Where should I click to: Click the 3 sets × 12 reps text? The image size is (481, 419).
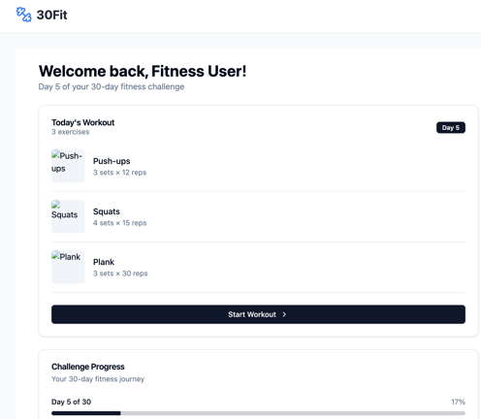click(119, 173)
